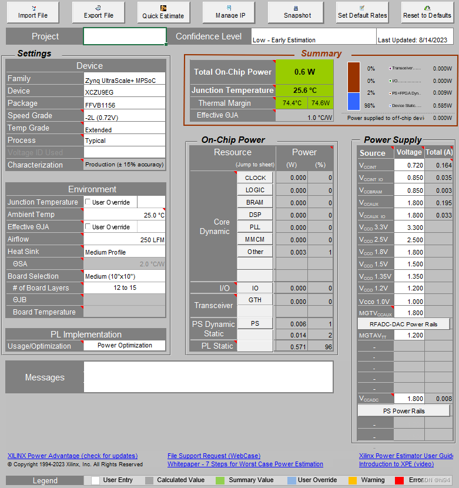Select the Heat Sink Medium Profile cell
This screenshot has height=488, width=459.
(125, 252)
